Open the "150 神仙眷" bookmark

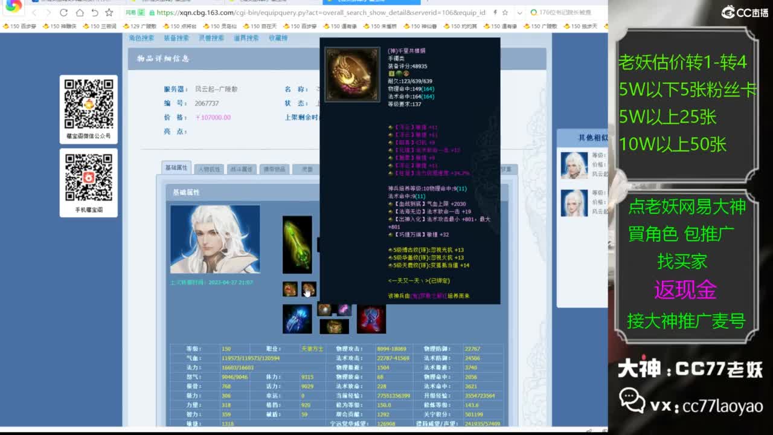[420, 26]
